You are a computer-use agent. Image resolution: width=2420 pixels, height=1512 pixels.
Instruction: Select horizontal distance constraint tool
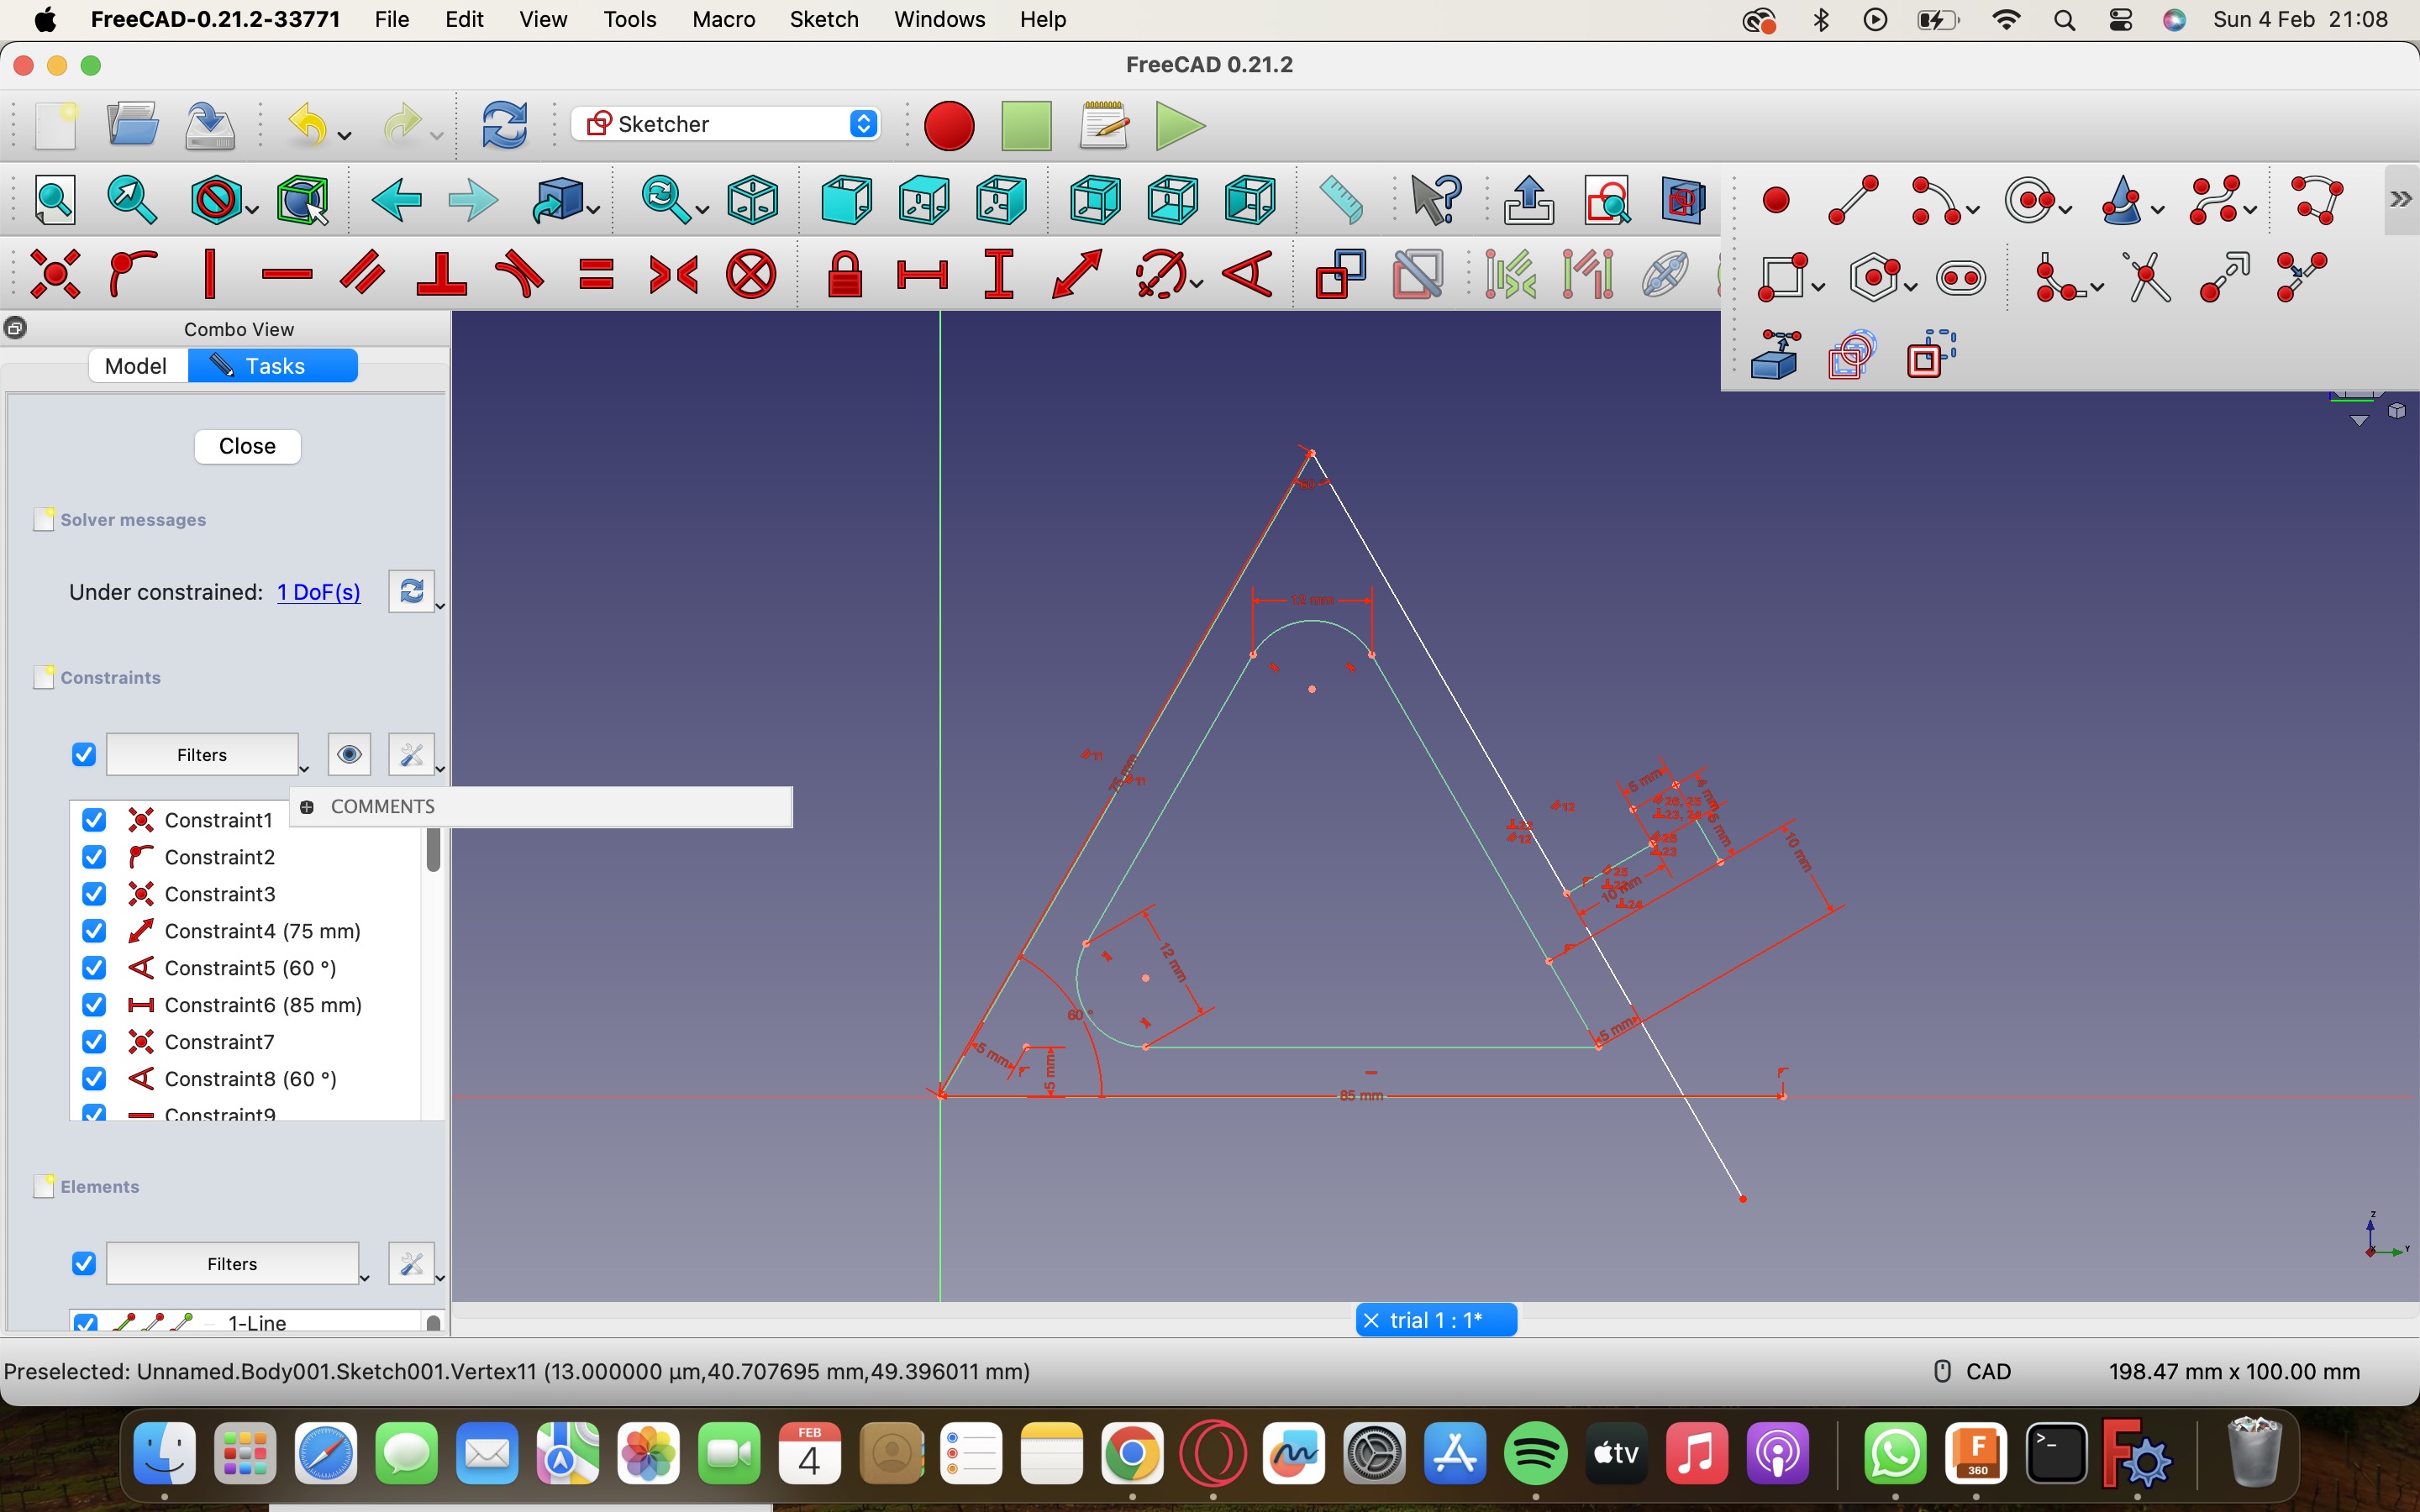(922, 274)
